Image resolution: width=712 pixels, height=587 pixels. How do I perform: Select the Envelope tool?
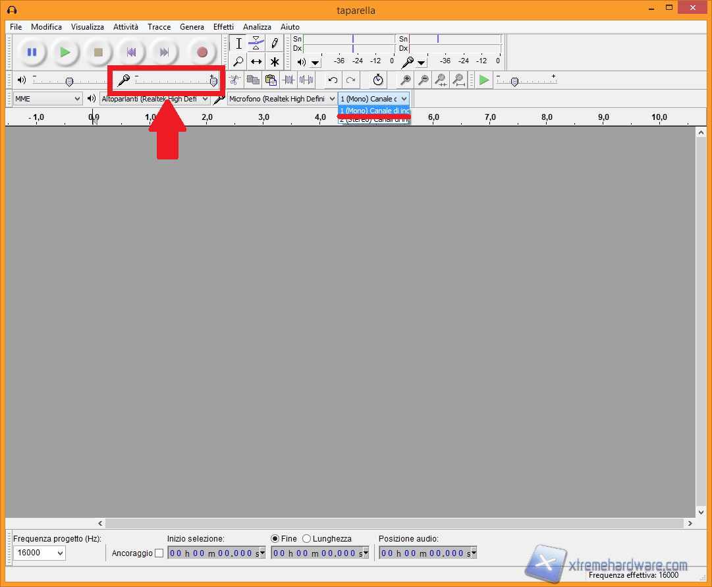point(256,44)
